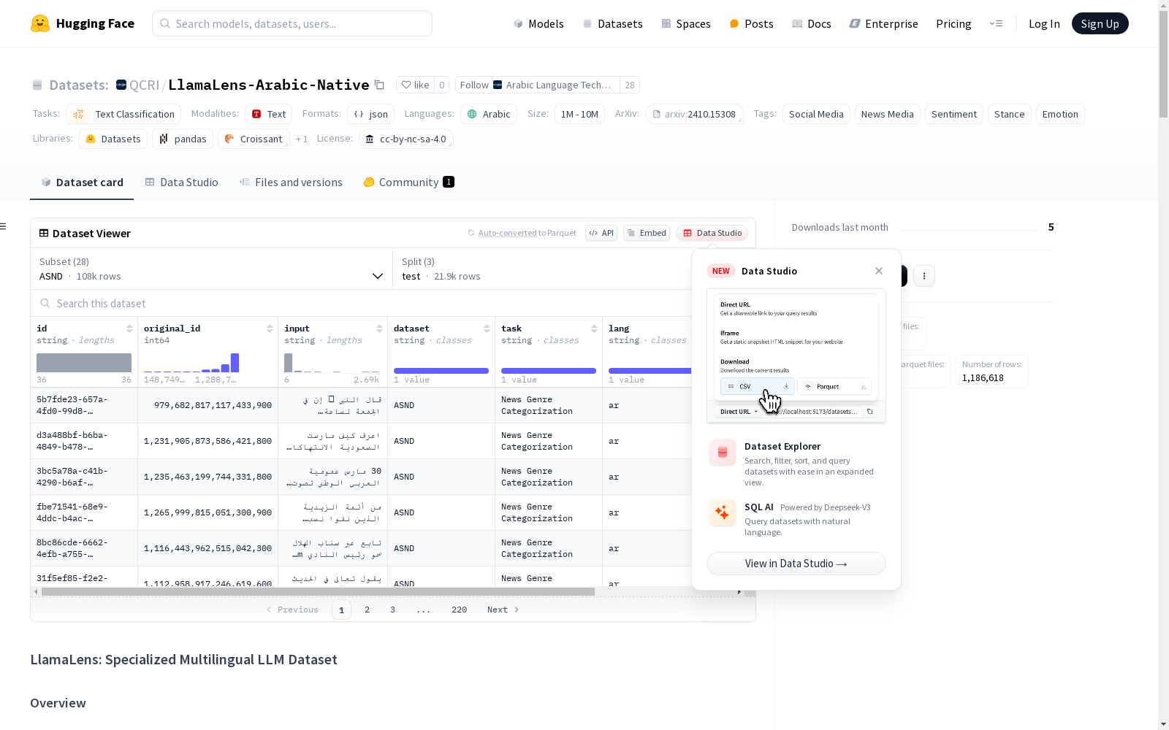The image size is (1169, 730).
Task: Open the Models page
Action: point(538,23)
